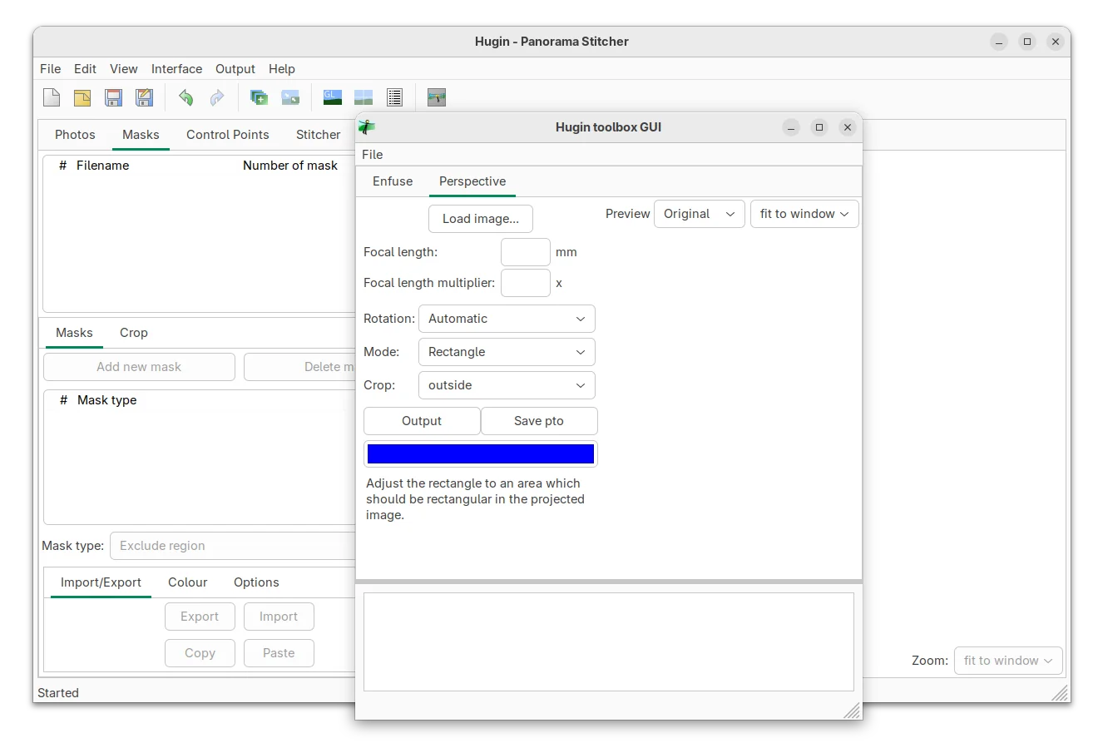Screen dimensions: 1108x748
Task: Expand the Rotation dropdown set to Automatic
Action: coord(507,319)
